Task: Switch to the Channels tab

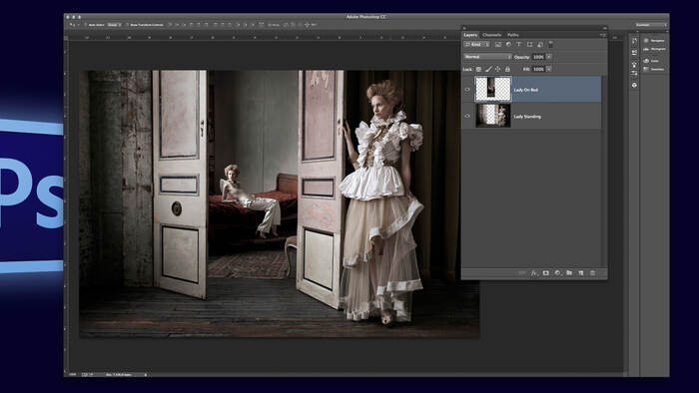Action: click(x=491, y=35)
